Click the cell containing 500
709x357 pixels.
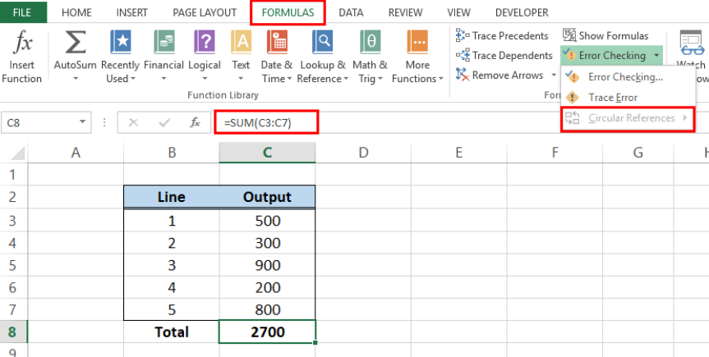click(267, 221)
